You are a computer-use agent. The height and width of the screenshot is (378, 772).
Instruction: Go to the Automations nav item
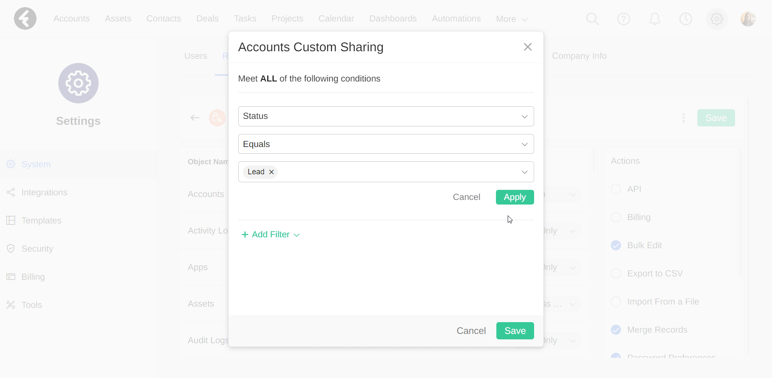click(x=456, y=18)
